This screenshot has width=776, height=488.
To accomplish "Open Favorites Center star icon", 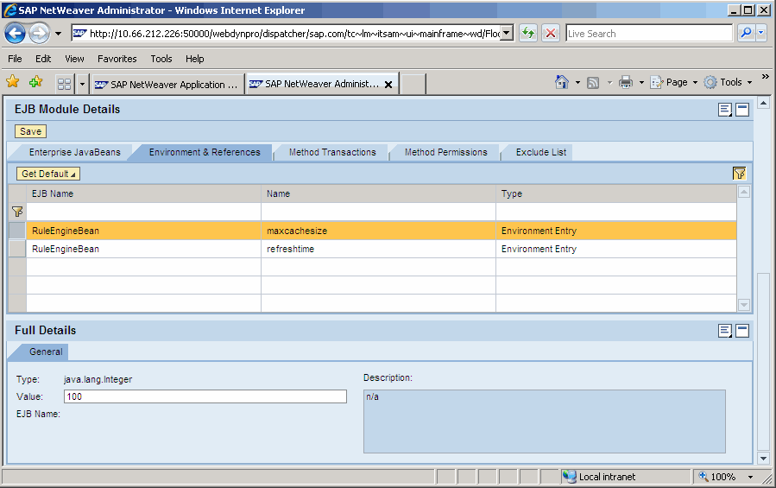I will [13, 82].
